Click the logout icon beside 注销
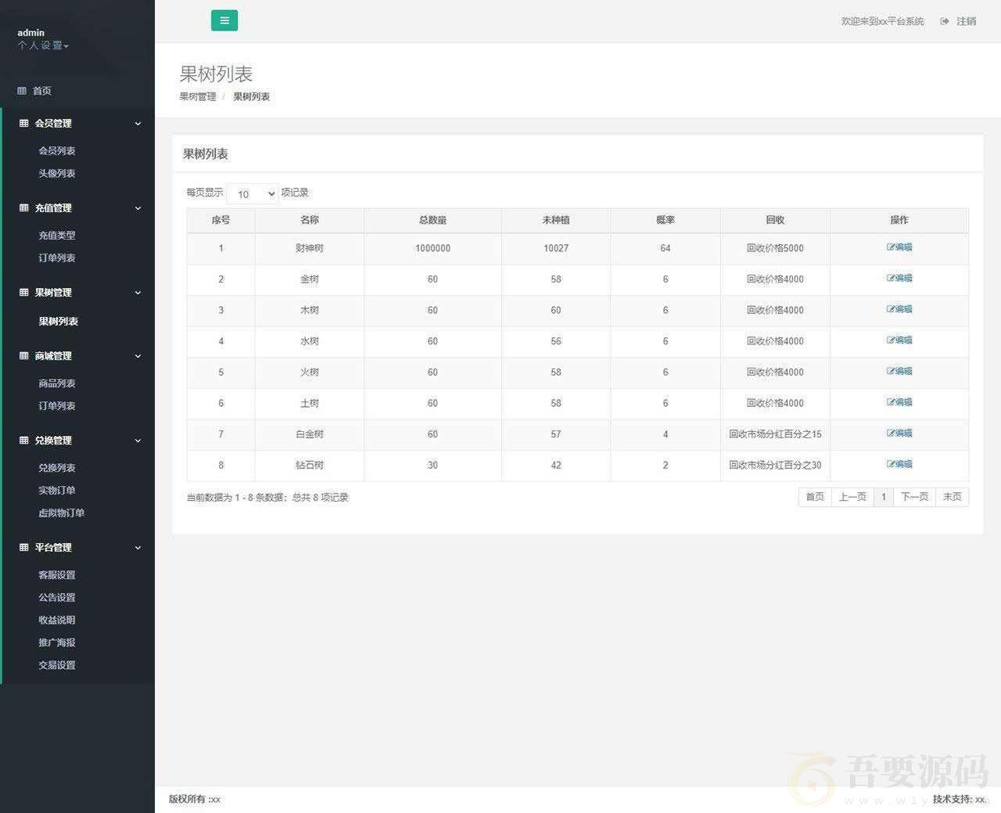 coord(945,21)
